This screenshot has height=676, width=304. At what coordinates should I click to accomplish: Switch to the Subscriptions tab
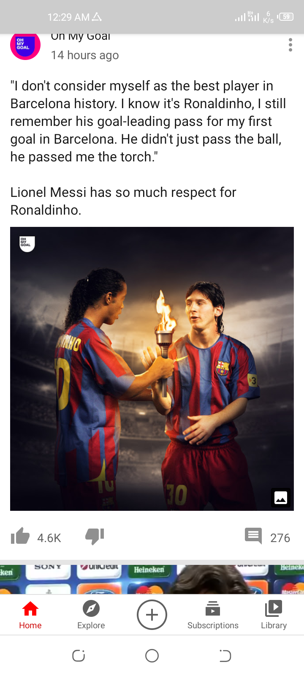pyautogui.click(x=213, y=615)
